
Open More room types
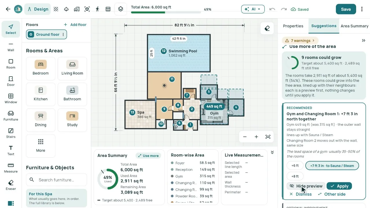40,146
